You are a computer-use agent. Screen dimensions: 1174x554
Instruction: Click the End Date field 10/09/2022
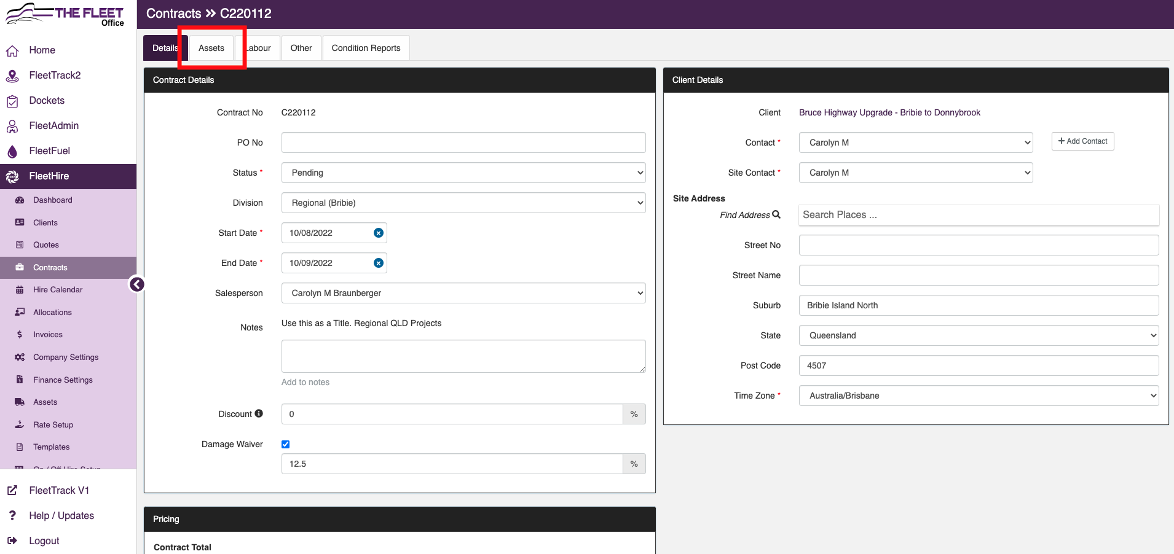pyautogui.click(x=334, y=263)
